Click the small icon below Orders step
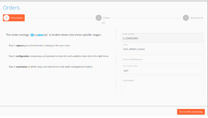The width and height of the screenshot is (208, 118). click(103, 23)
